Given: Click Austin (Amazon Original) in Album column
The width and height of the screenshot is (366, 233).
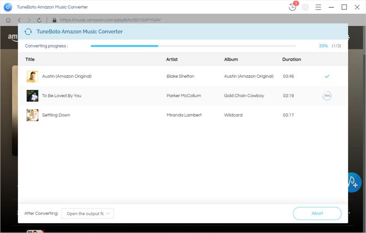Looking at the screenshot, I should [249, 76].
